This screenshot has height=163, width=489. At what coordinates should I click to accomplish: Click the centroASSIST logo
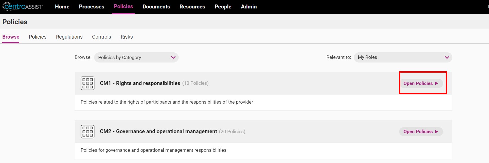click(x=23, y=6)
